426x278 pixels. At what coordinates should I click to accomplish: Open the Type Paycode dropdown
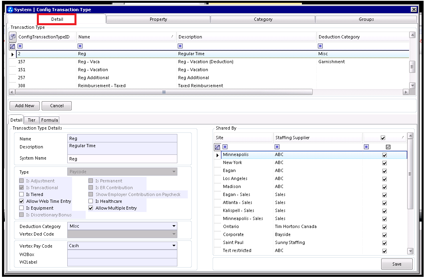click(174, 172)
